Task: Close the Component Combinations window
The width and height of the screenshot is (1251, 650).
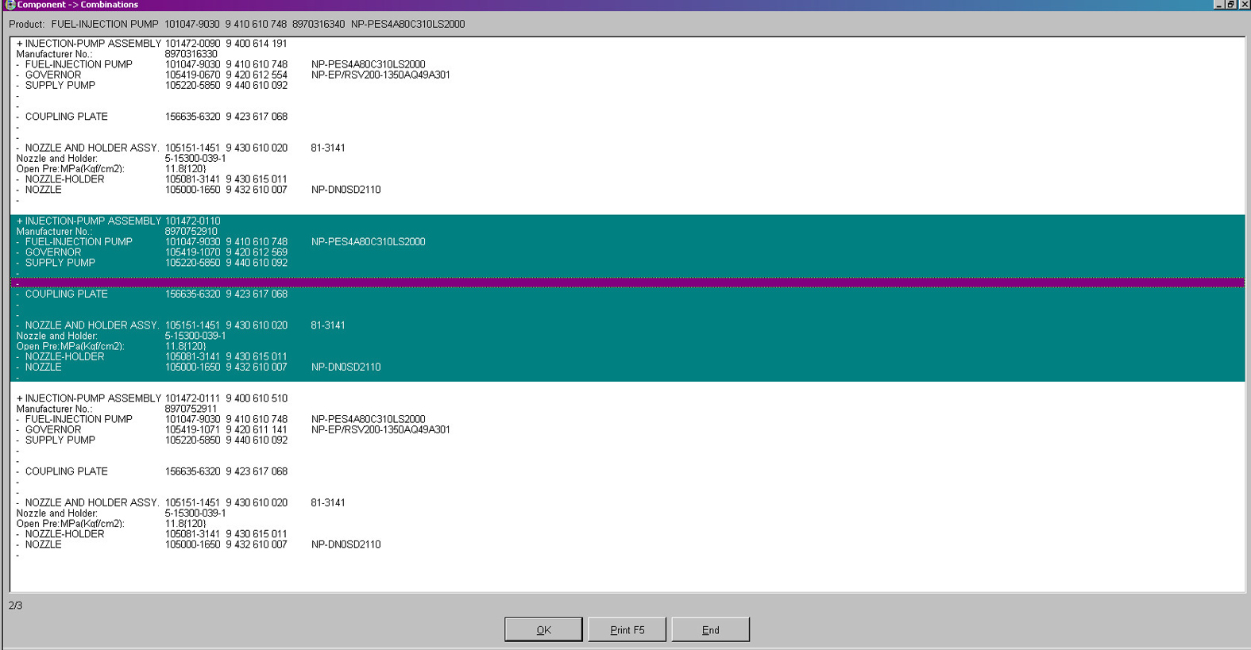Action: 1244,5
